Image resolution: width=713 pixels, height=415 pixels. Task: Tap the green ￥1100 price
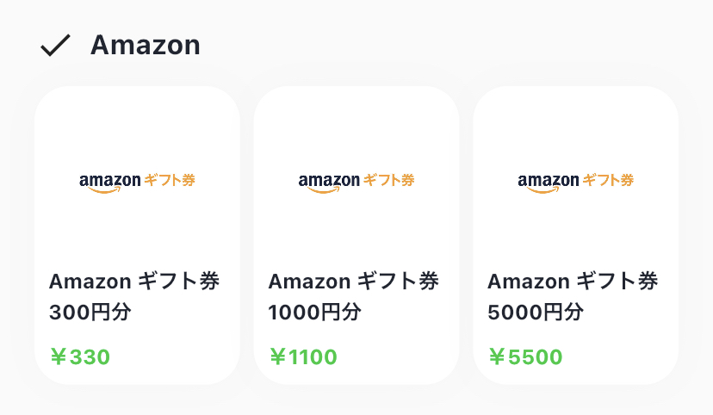click(x=303, y=356)
